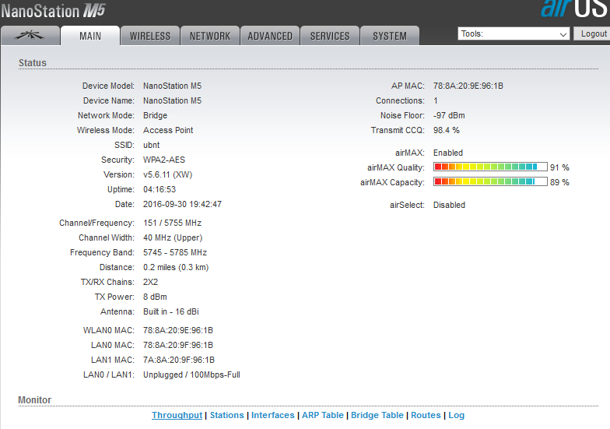
Task: Open the Throughput monitor link
Action: coord(177,415)
